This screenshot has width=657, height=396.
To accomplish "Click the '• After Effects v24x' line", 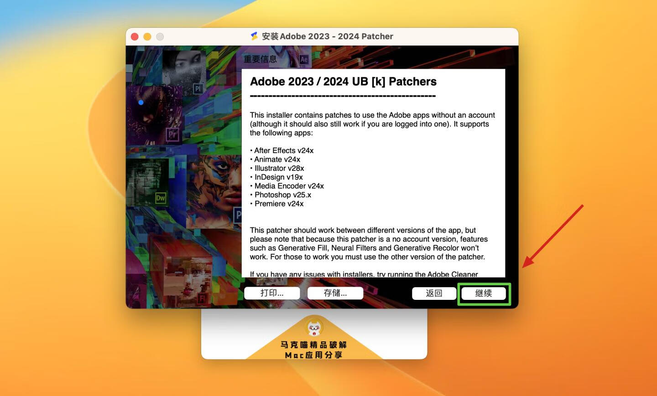I will tap(282, 150).
